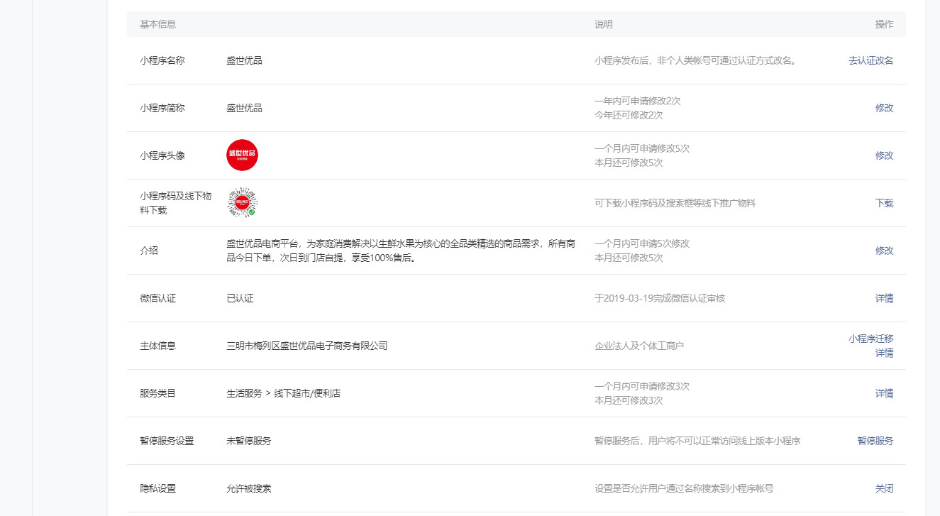This screenshot has height=516, width=940.
Task: Click the note 小程序发布后，非个人类帐号可通过认证方式改名
Action: (x=695, y=60)
